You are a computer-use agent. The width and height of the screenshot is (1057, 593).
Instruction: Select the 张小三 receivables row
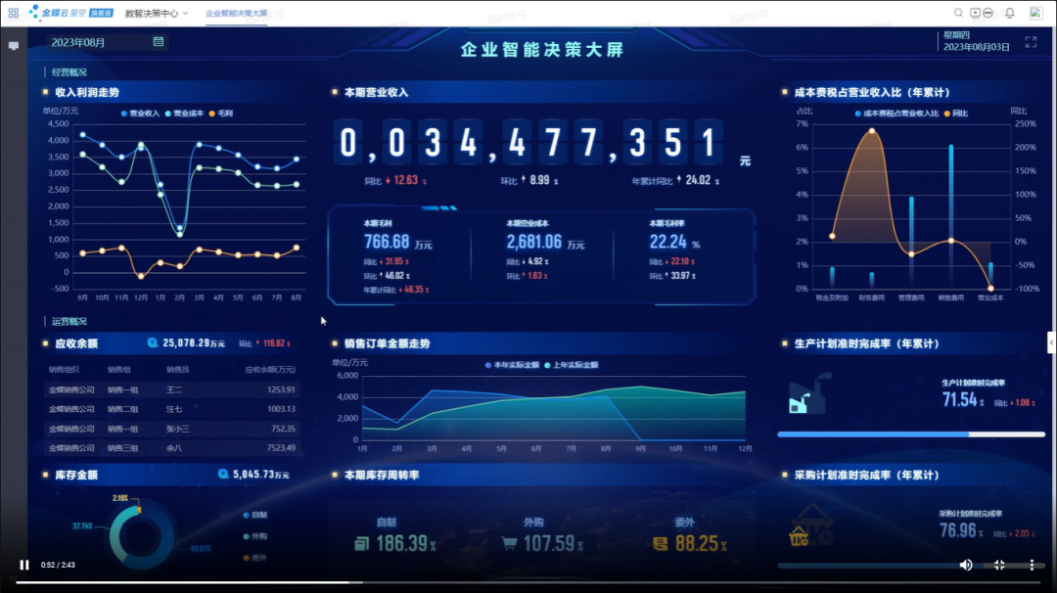tap(172, 429)
